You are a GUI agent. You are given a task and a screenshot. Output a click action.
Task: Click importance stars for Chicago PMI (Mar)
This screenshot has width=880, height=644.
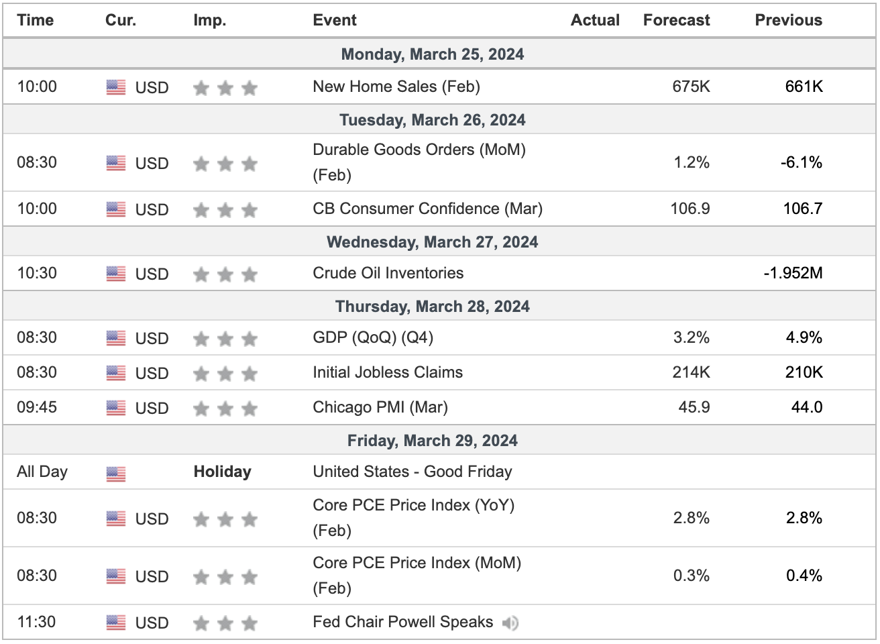point(225,409)
